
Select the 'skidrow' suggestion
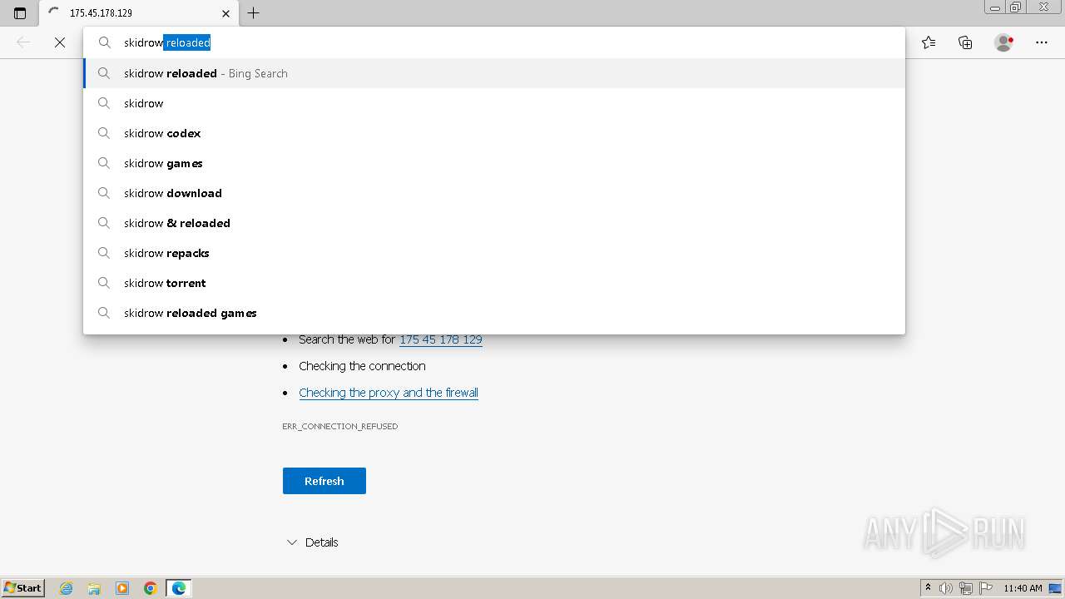(494, 103)
